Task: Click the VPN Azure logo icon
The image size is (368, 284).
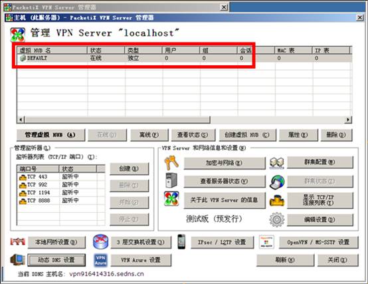Action: [x=101, y=260]
